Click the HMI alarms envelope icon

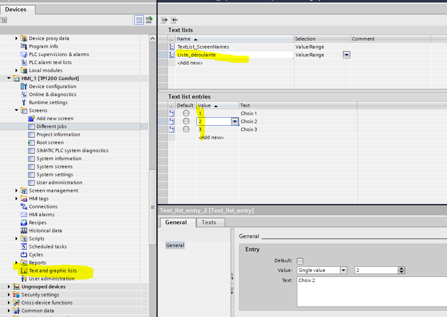(24, 215)
